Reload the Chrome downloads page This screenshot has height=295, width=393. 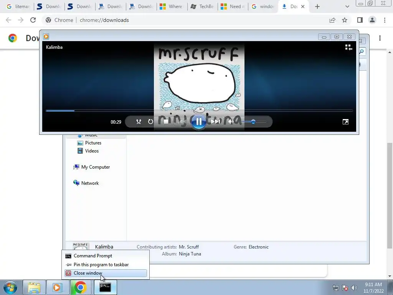tap(33, 20)
